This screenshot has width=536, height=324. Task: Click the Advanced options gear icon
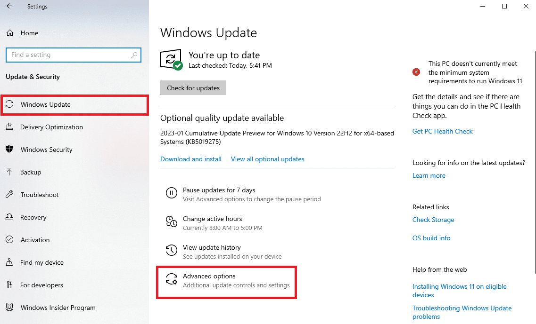pos(171,279)
